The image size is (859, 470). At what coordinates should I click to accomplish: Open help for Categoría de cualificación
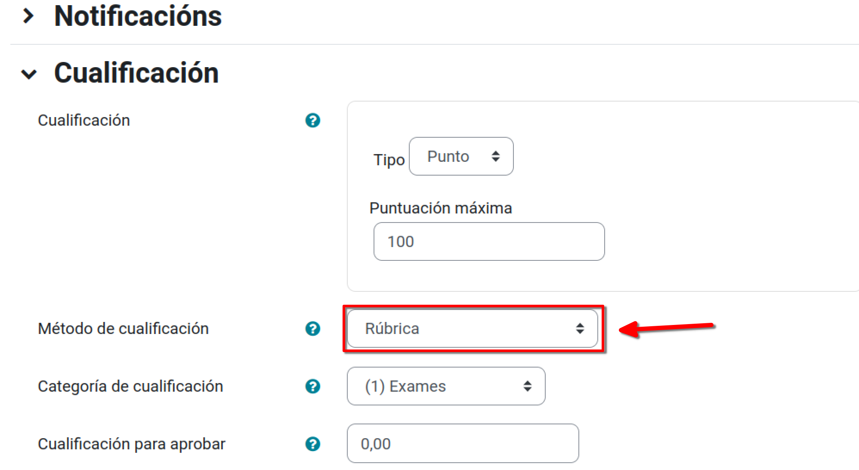pos(313,387)
